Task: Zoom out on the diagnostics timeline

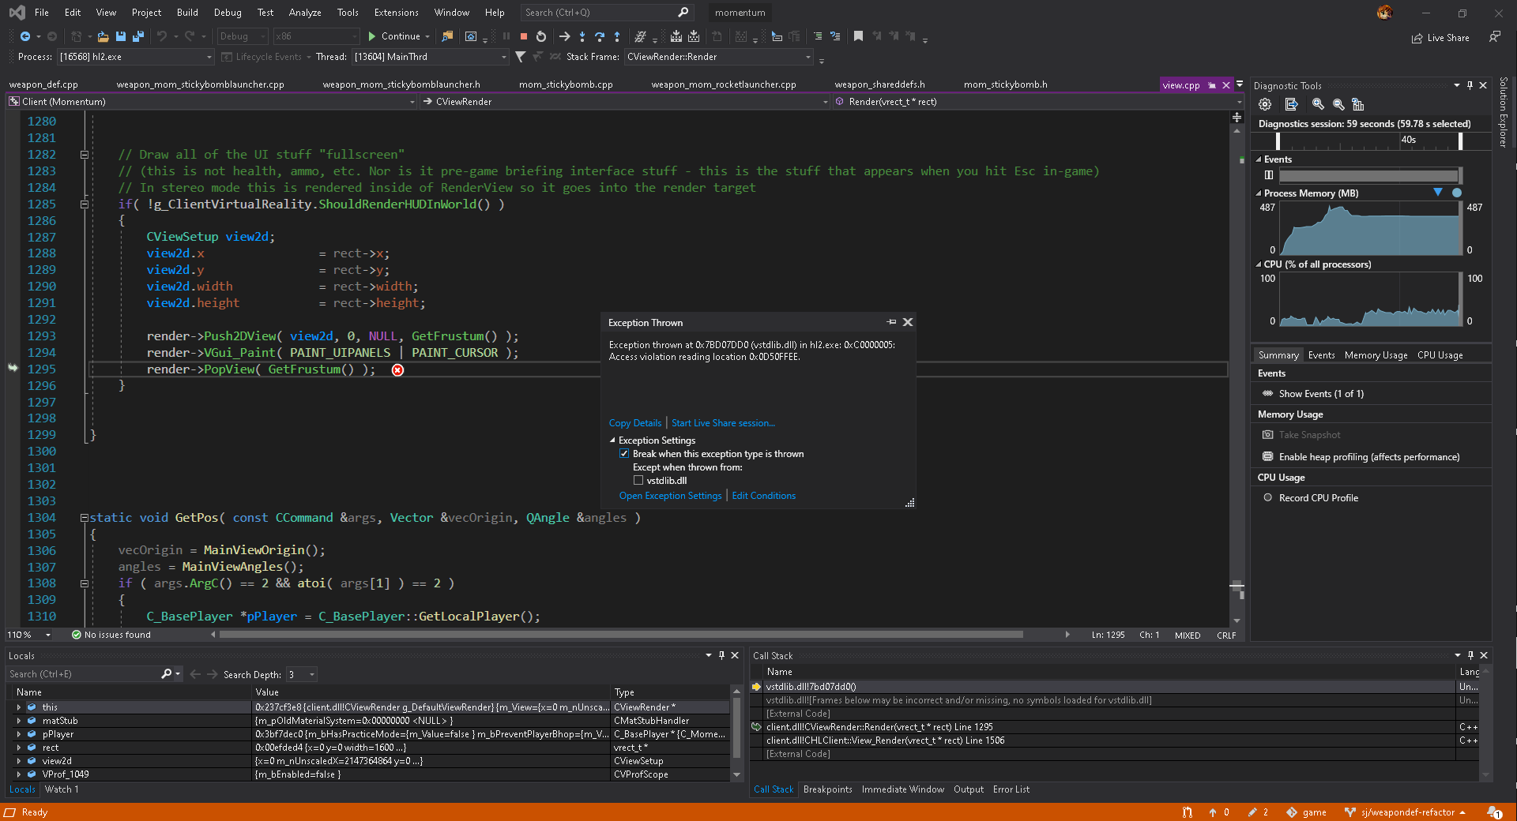Action: [1338, 104]
